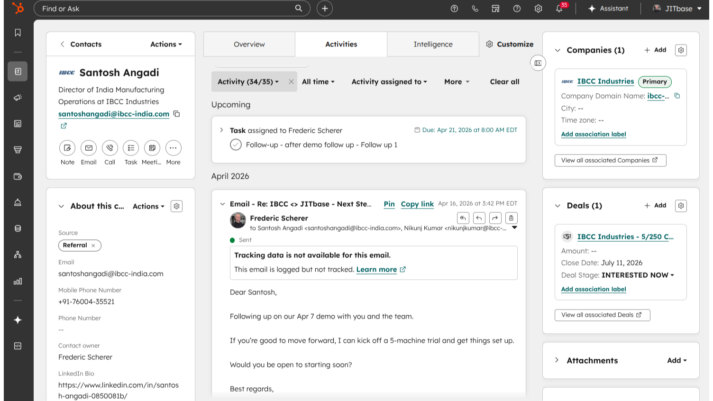Delete the logged email with trash icon

pyautogui.click(x=511, y=218)
